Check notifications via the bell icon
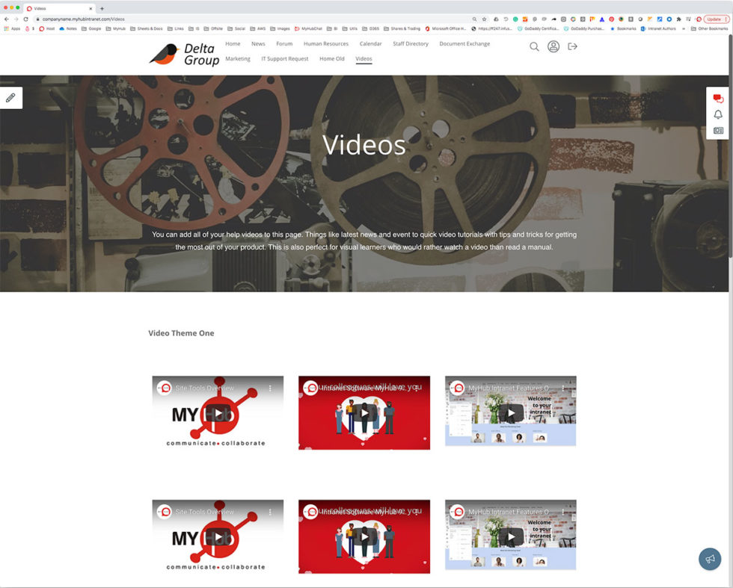 click(x=717, y=114)
